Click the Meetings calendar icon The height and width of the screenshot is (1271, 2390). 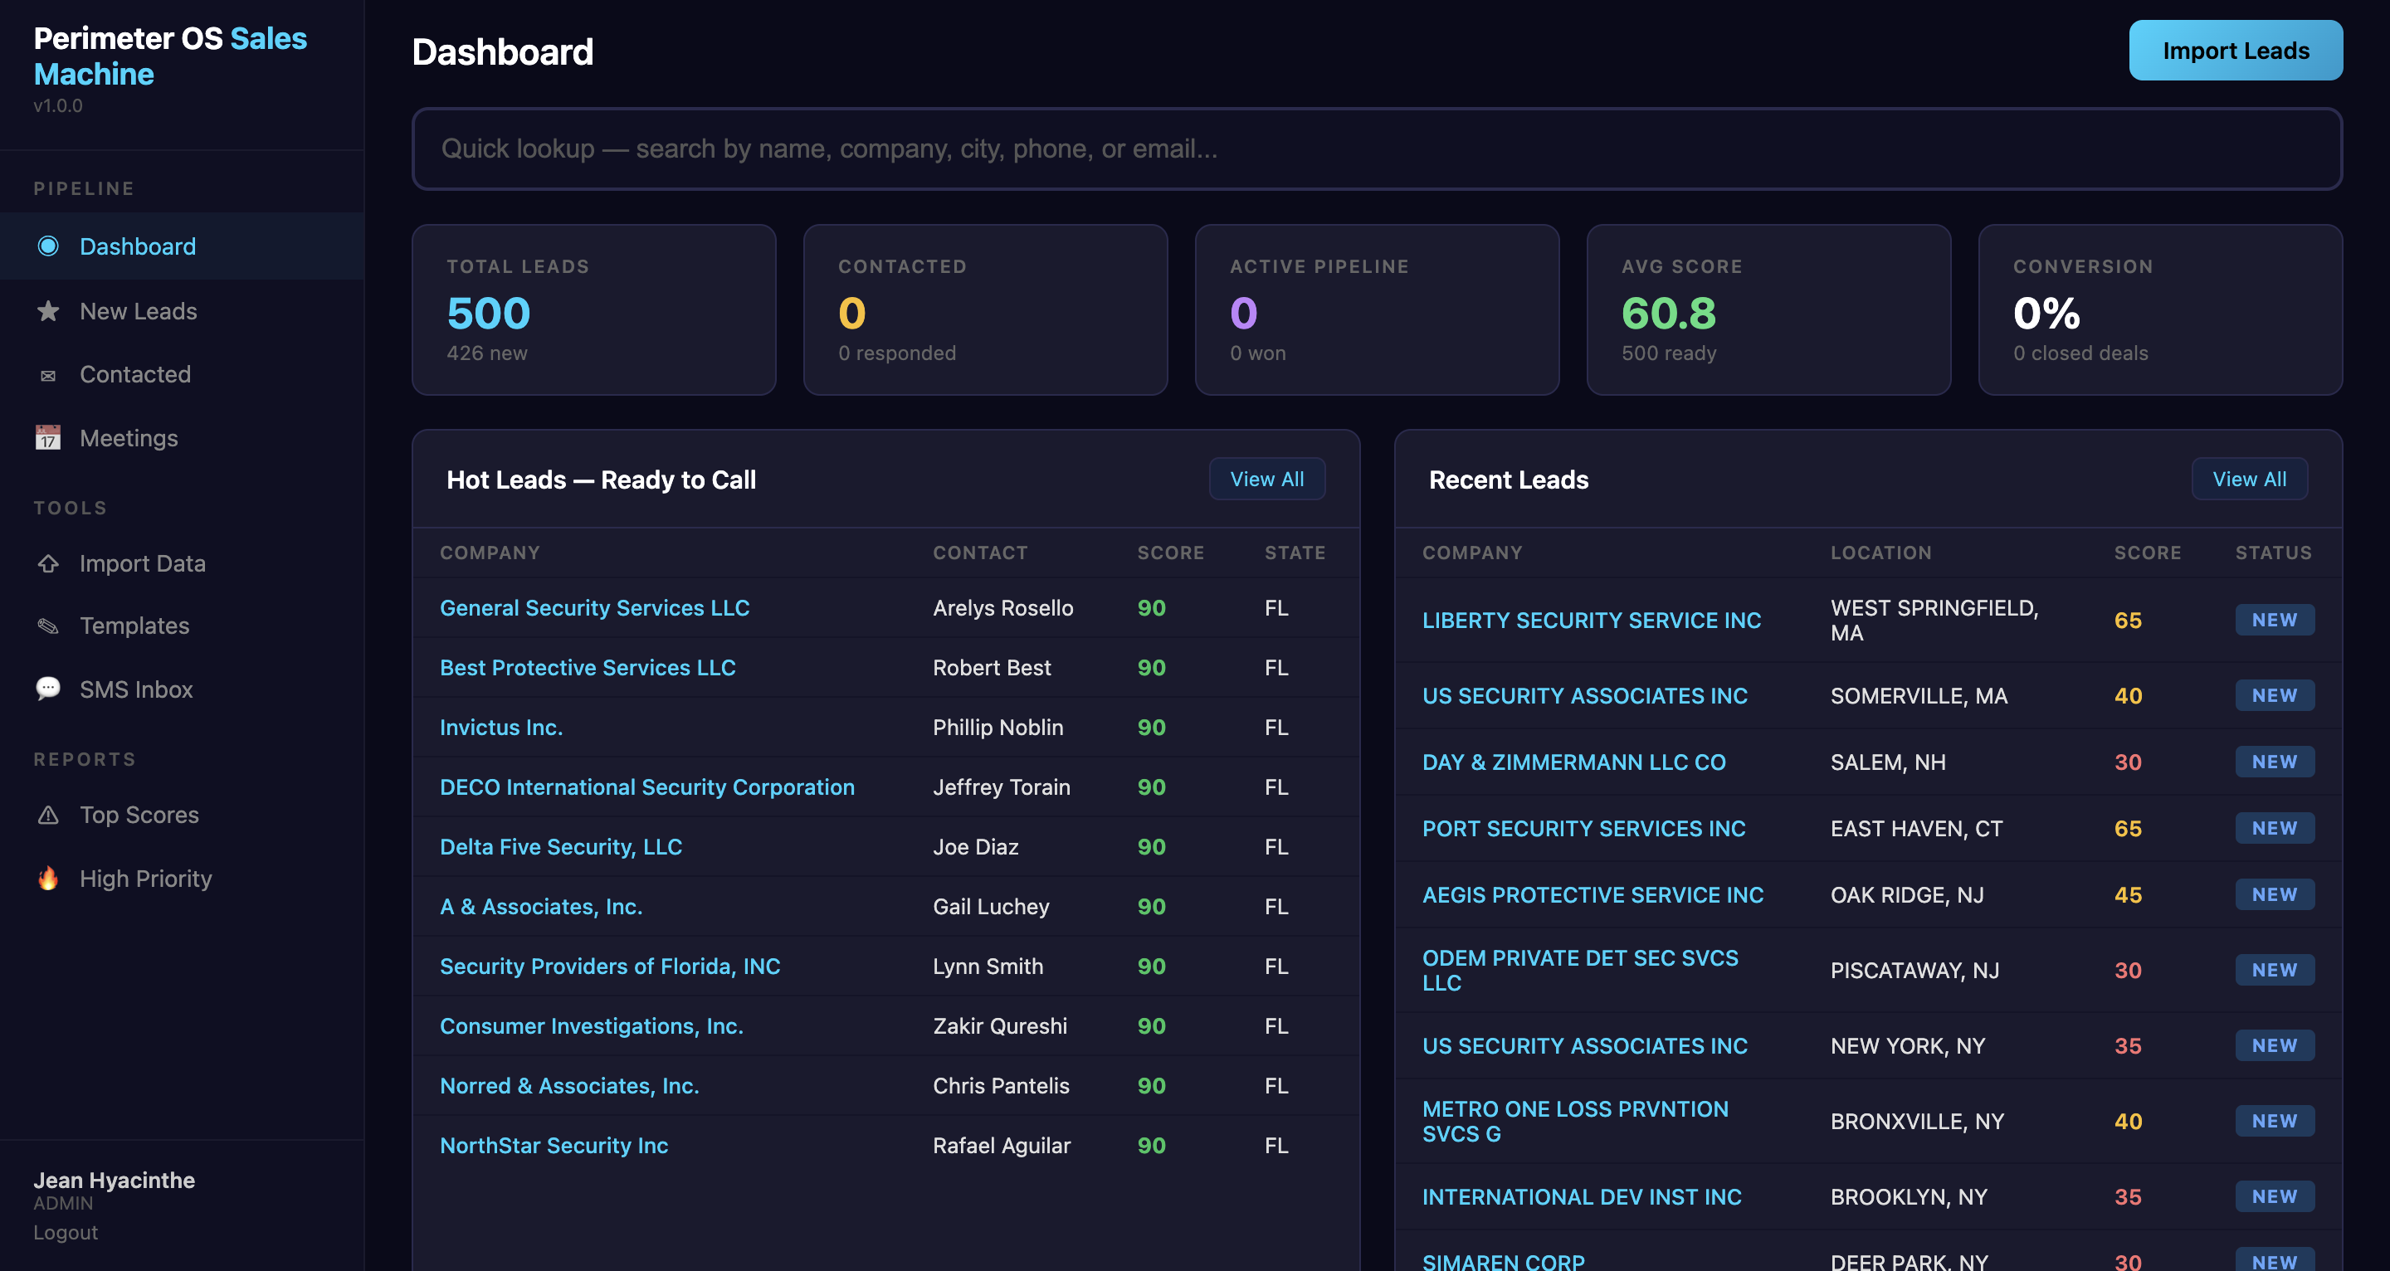[48, 438]
